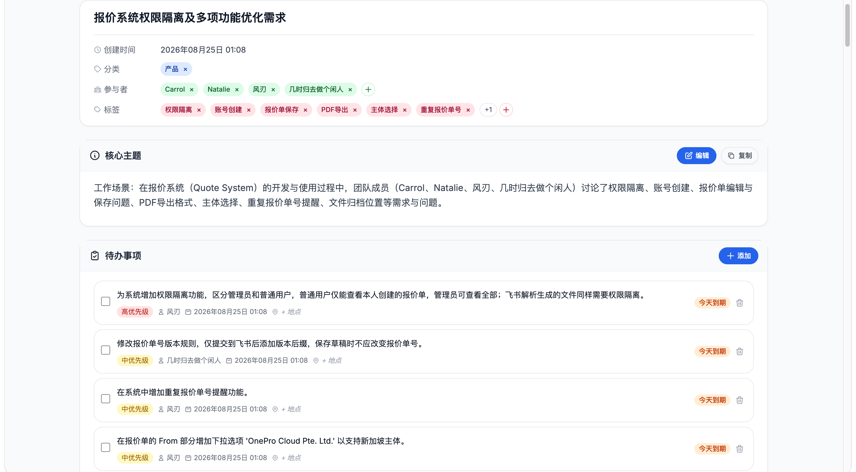Change assignee 风刃 on 重复报价单号提醒 todo

[x=170, y=409]
